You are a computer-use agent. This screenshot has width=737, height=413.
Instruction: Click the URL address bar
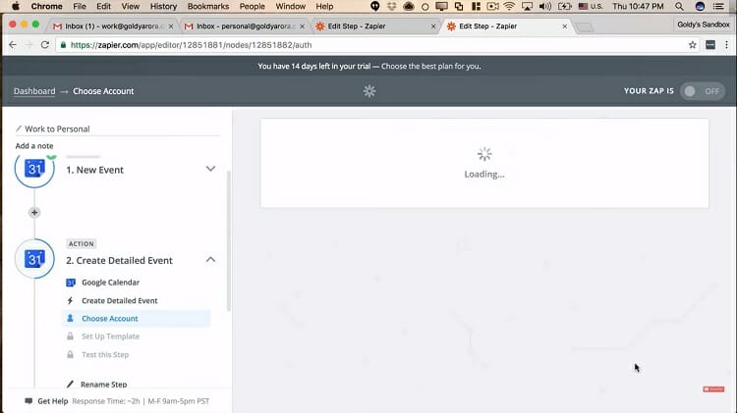(376, 45)
